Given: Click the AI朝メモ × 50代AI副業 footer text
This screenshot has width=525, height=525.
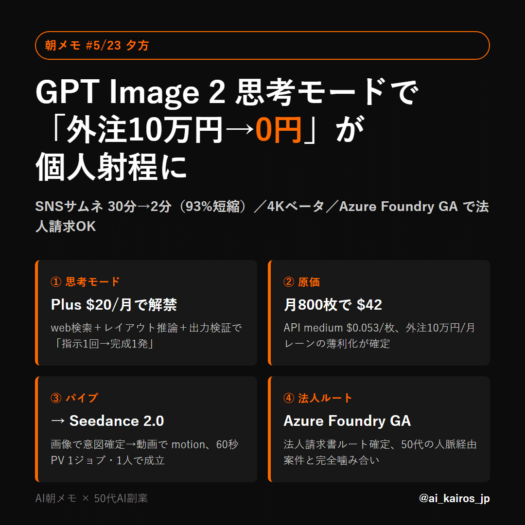Looking at the screenshot, I should pos(91,498).
